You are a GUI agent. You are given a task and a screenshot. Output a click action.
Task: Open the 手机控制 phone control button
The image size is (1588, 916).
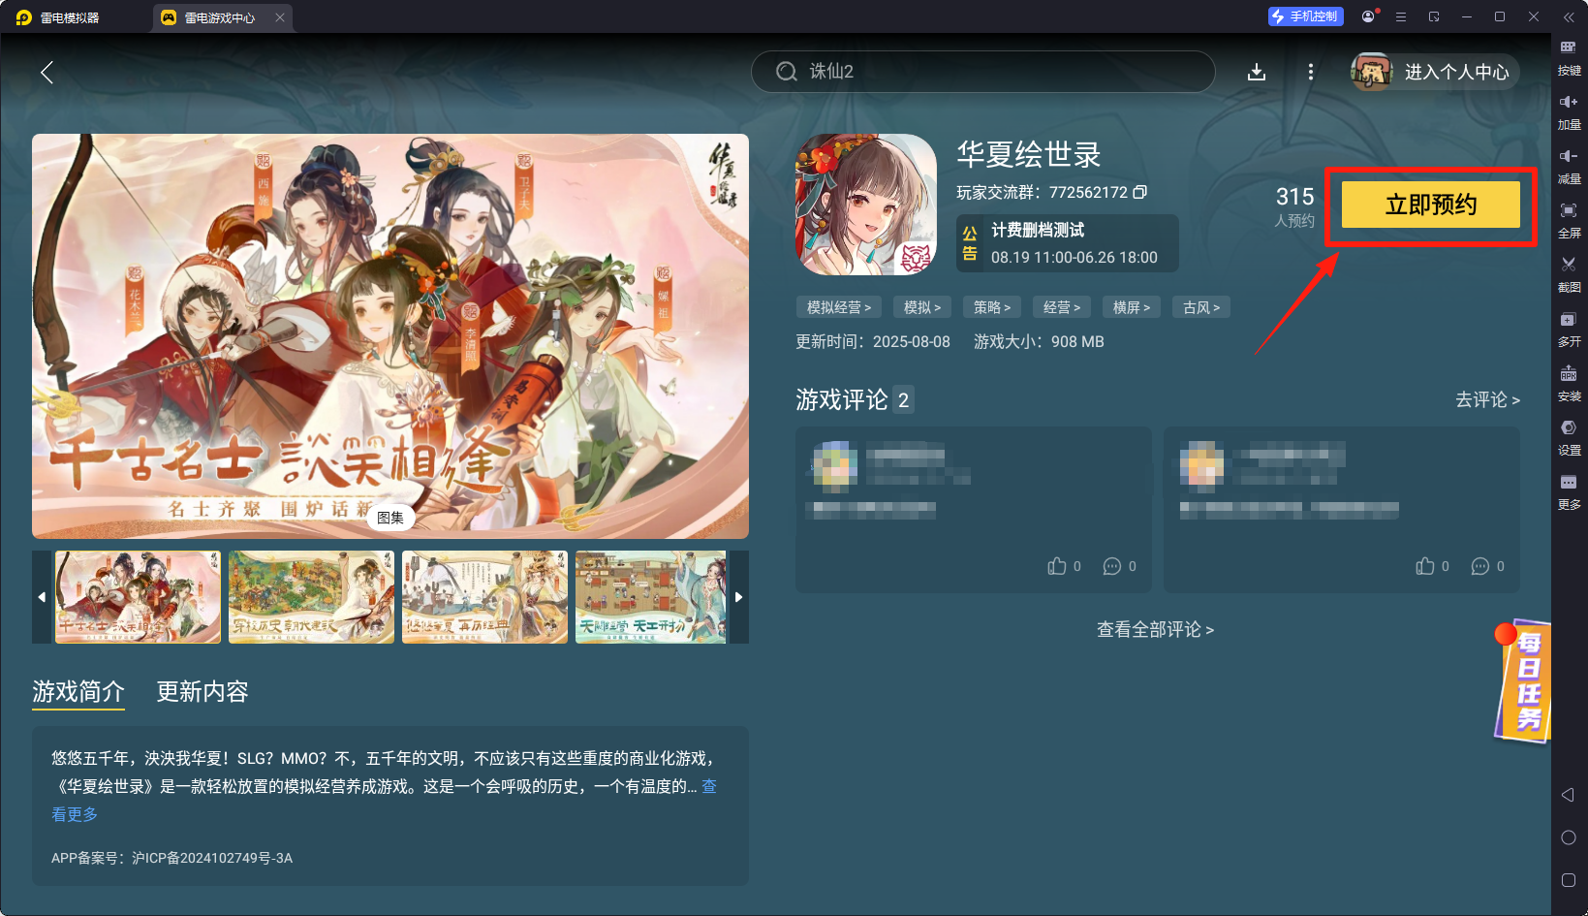(1305, 16)
